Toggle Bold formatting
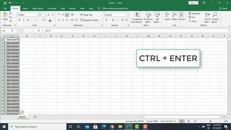Screen dimensions: 231x130 coord(19,20)
